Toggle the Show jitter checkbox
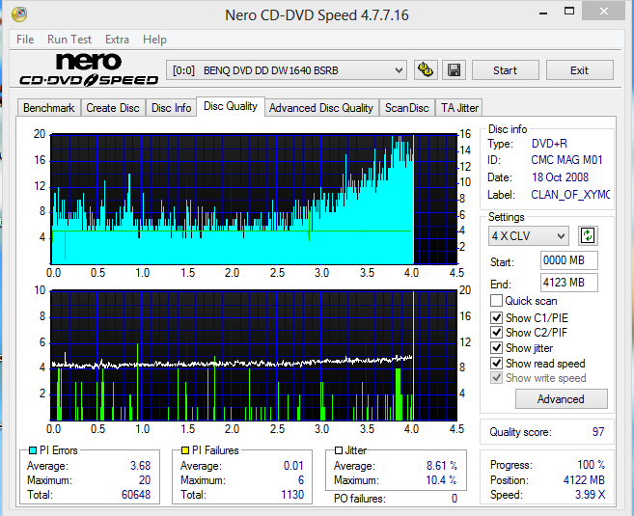The height and width of the screenshot is (516, 634). tap(496, 348)
